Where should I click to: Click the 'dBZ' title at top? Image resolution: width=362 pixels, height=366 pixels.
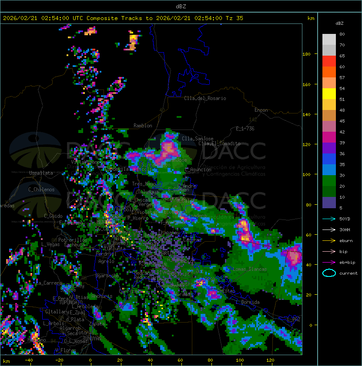[181, 7]
